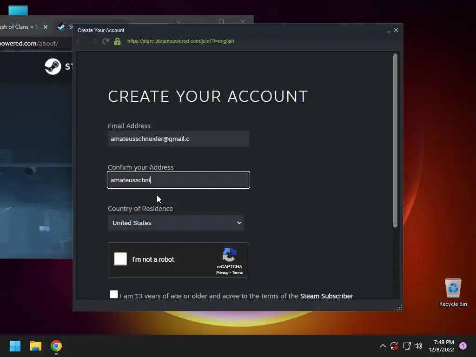Close the Create Your Account window
The width and height of the screenshot is (476, 357).
(x=396, y=30)
